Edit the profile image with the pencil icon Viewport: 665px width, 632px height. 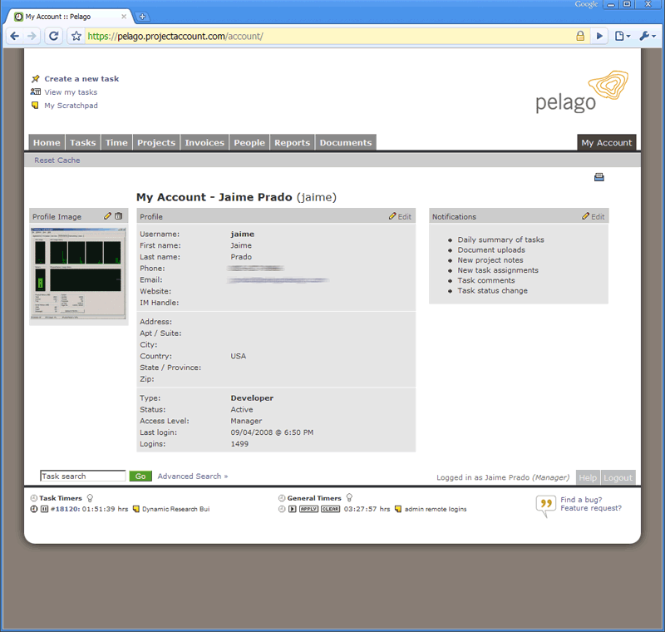108,216
